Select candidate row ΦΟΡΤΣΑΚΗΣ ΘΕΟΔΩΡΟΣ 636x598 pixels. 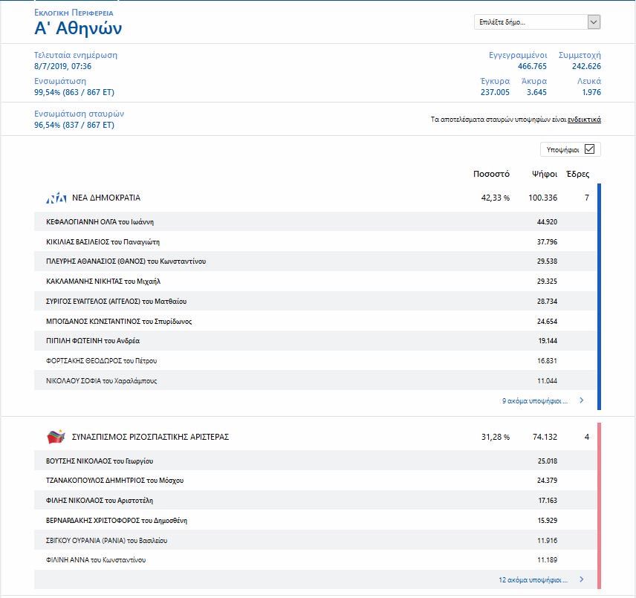click(x=316, y=361)
